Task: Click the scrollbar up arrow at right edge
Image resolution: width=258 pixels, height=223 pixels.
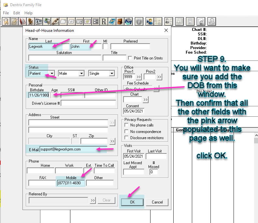Action: coord(256,135)
